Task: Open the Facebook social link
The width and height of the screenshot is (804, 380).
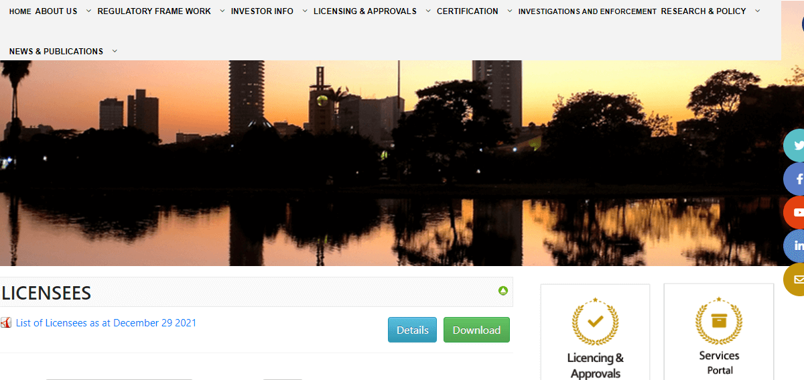Action: 795,179
